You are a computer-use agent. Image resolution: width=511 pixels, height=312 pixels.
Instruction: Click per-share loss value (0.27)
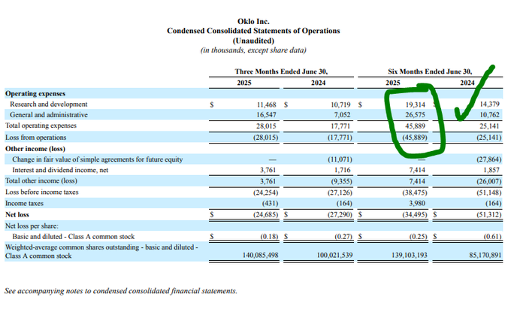pyautogui.click(x=343, y=237)
